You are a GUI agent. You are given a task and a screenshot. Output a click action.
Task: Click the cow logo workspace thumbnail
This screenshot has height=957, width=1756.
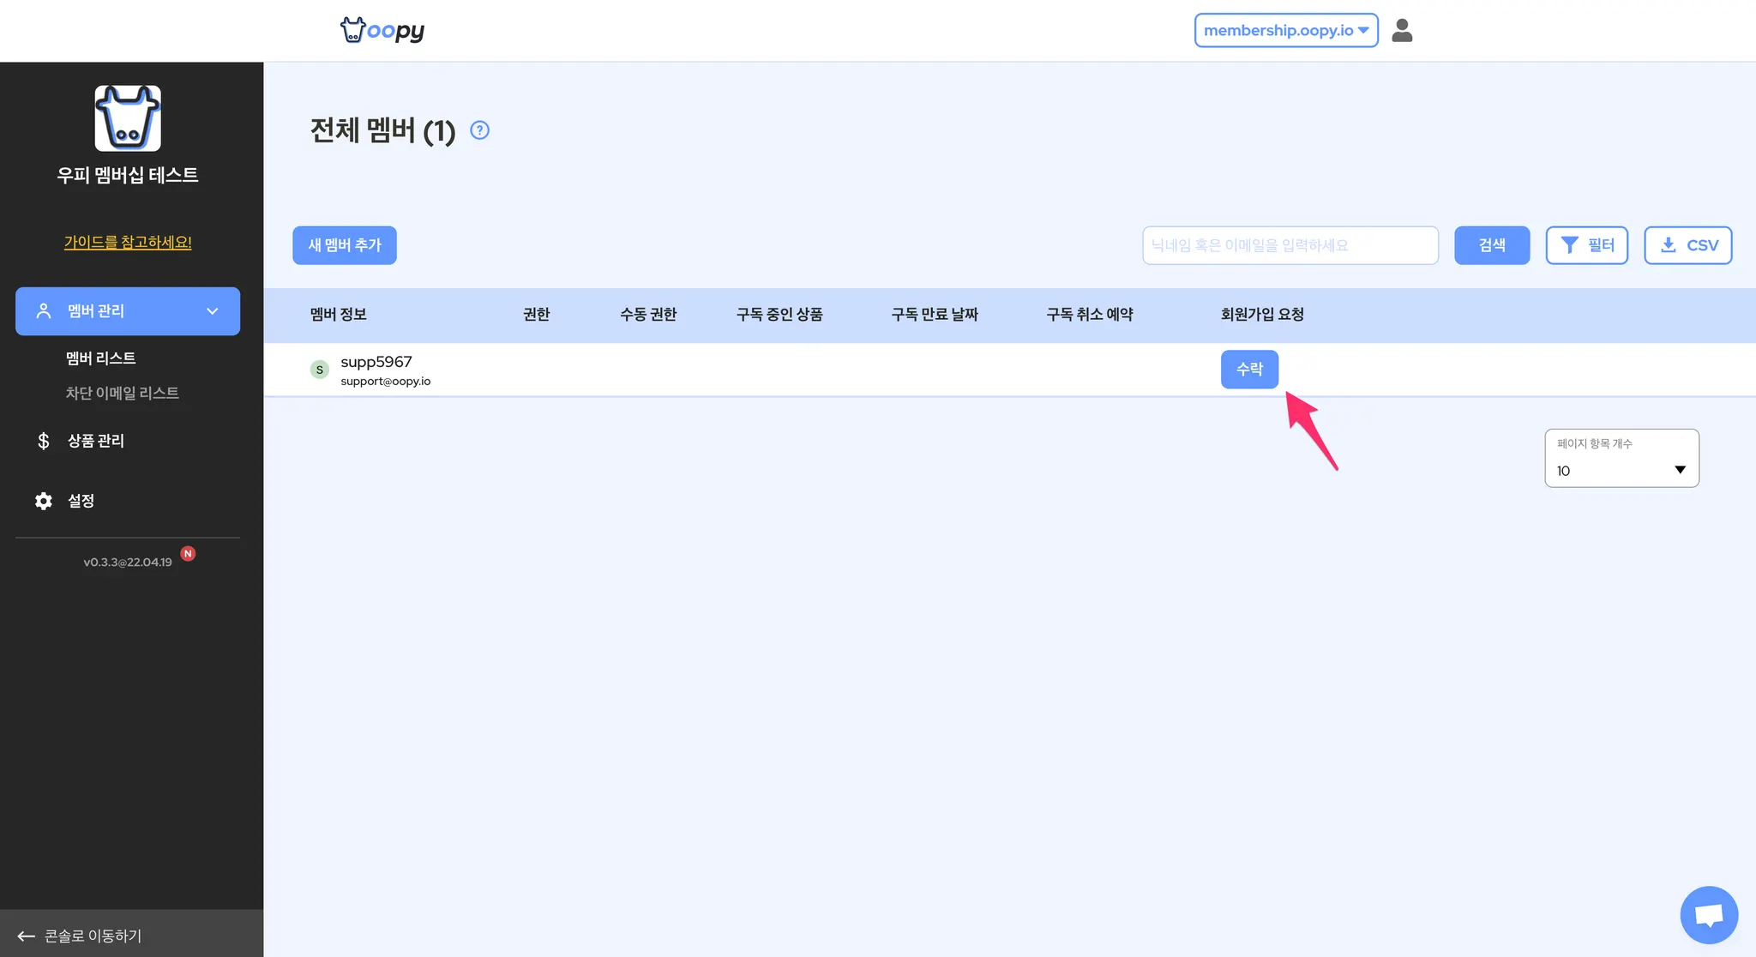click(x=128, y=118)
